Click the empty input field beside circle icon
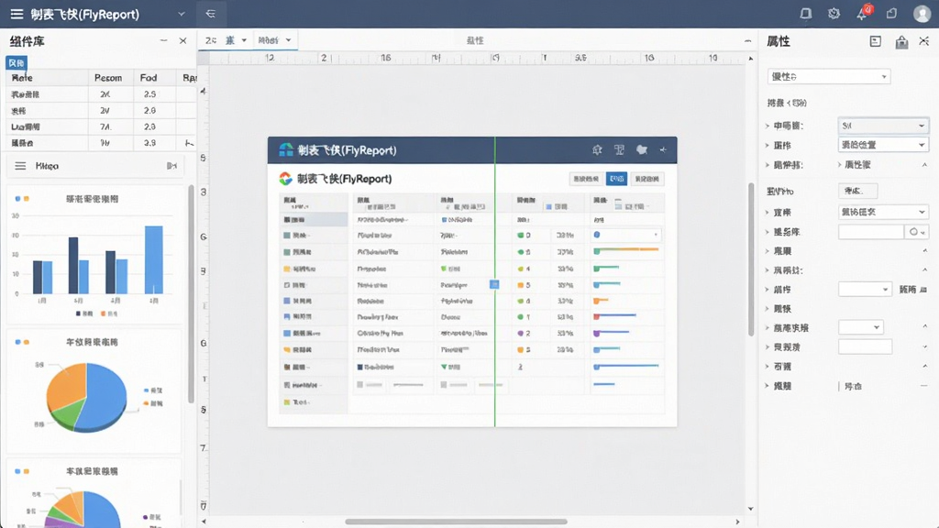Viewport: 939px width, 528px height. coord(871,232)
